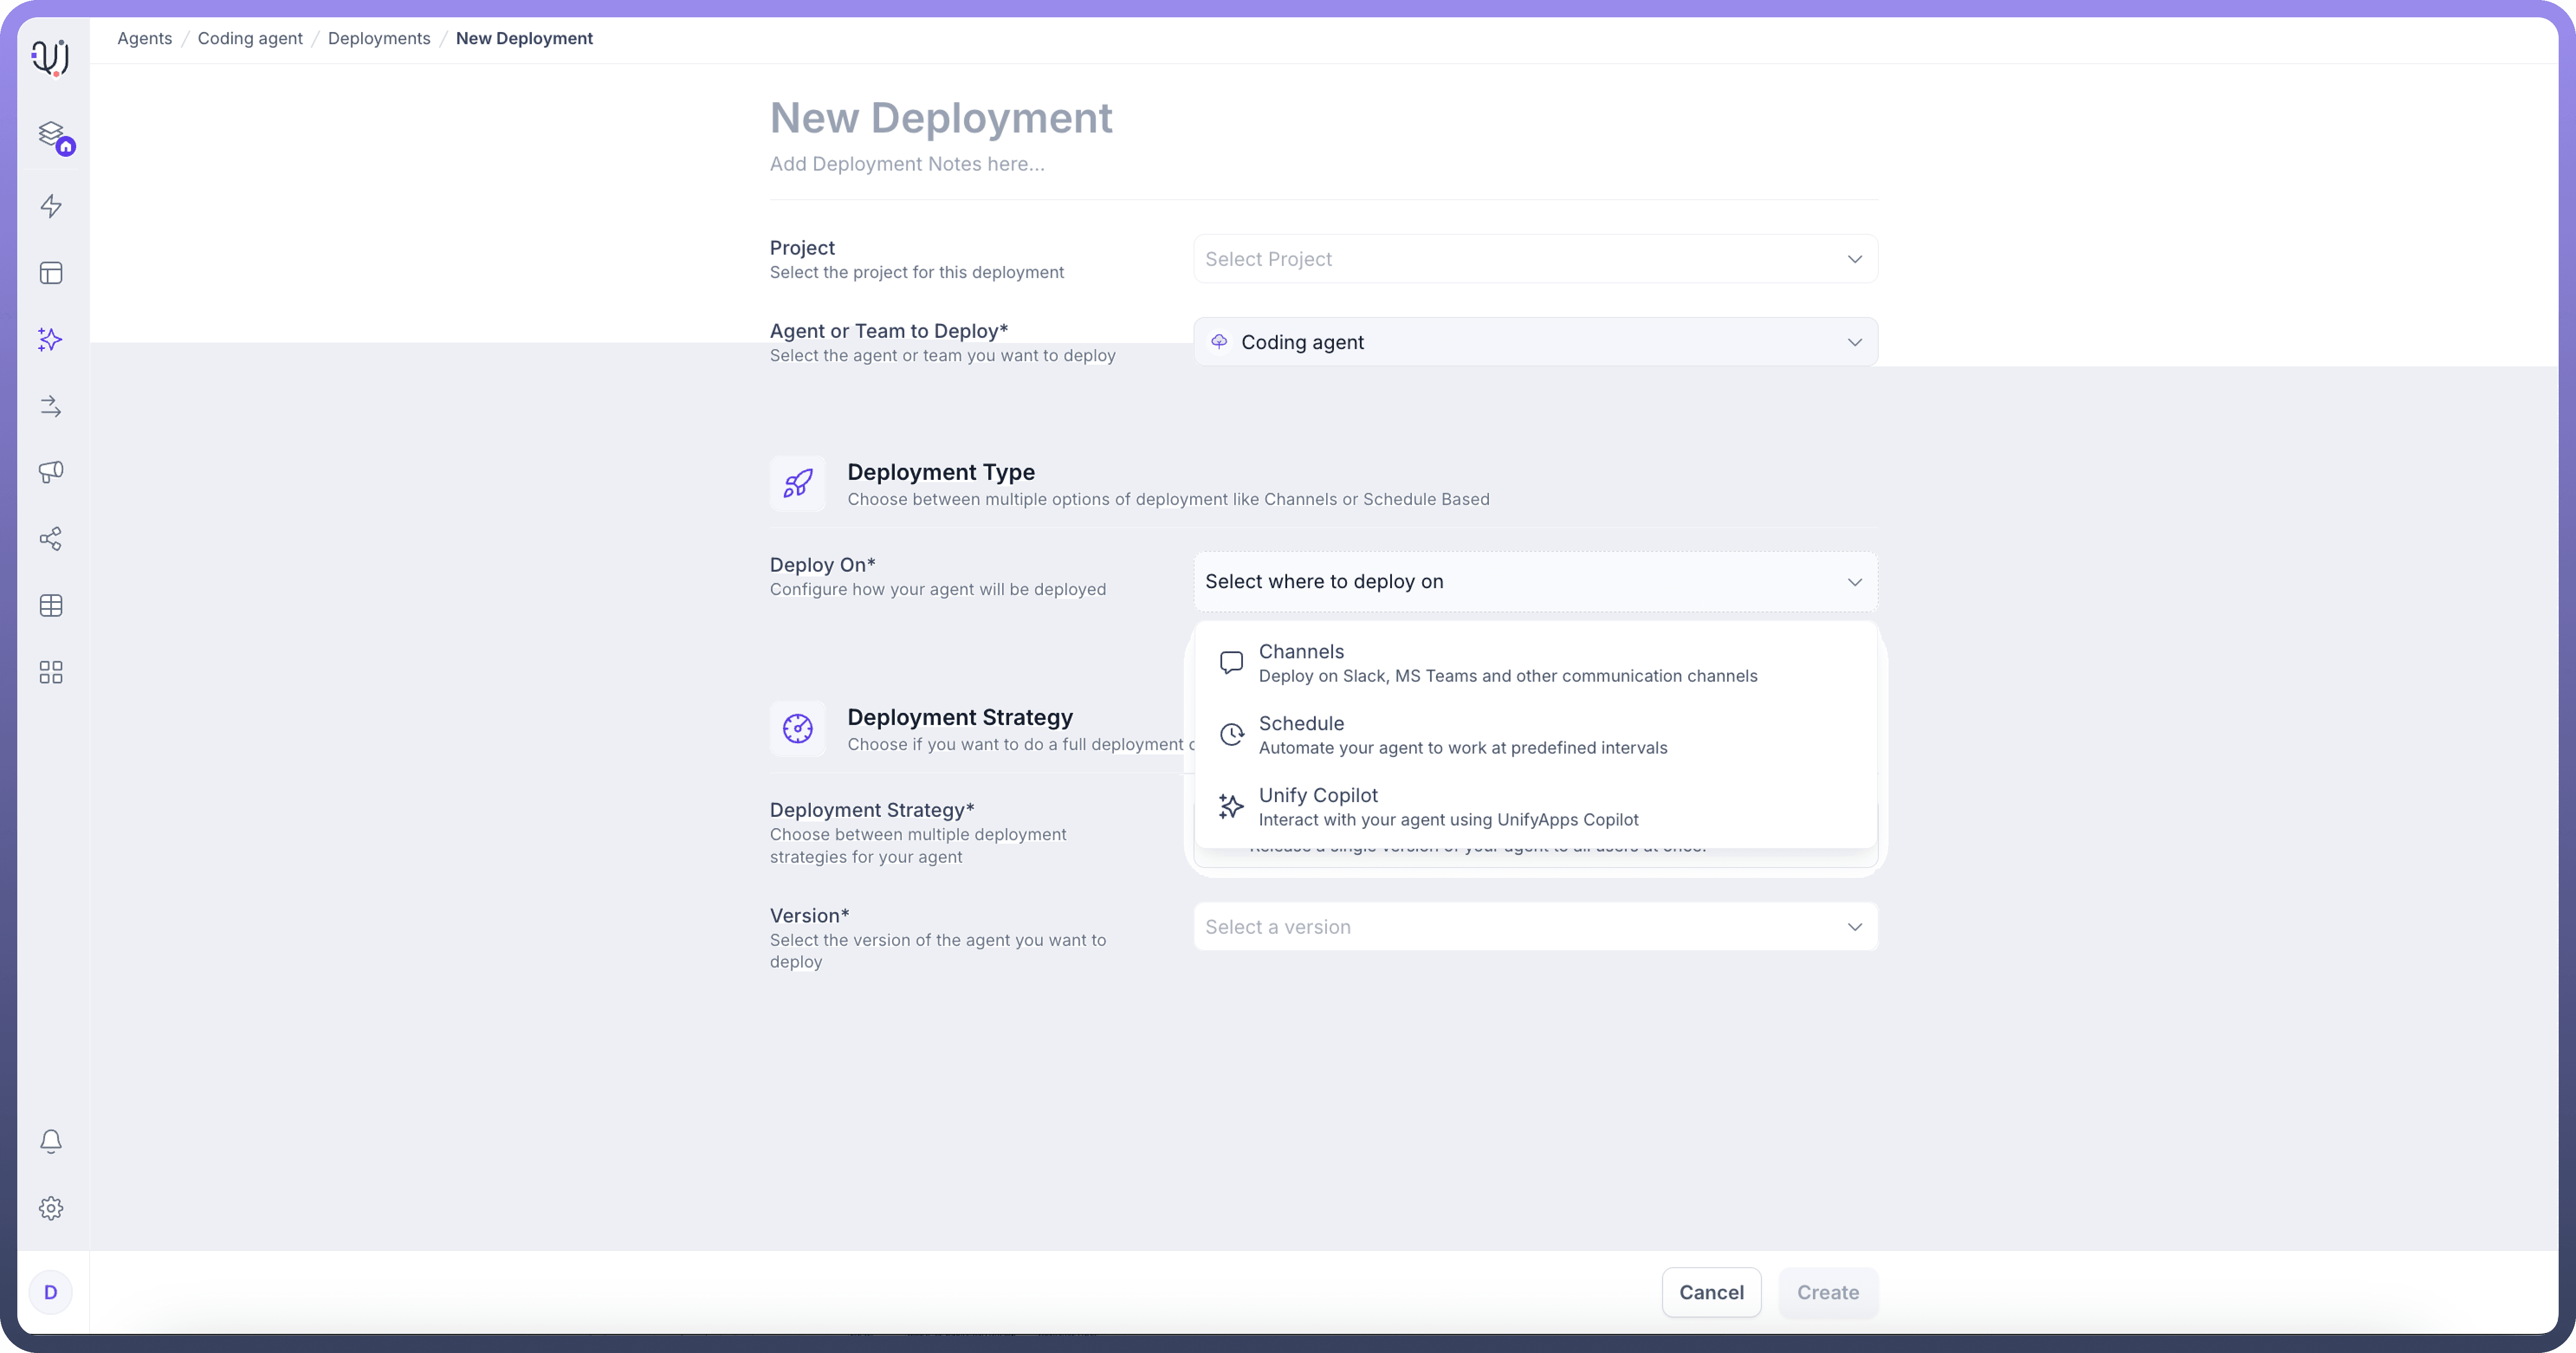Open the layout panel sidebar icon
Screen dimensions: 2576x1353
[51, 273]
